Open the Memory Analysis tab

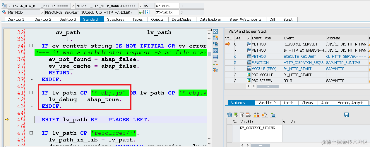point(350,103)
